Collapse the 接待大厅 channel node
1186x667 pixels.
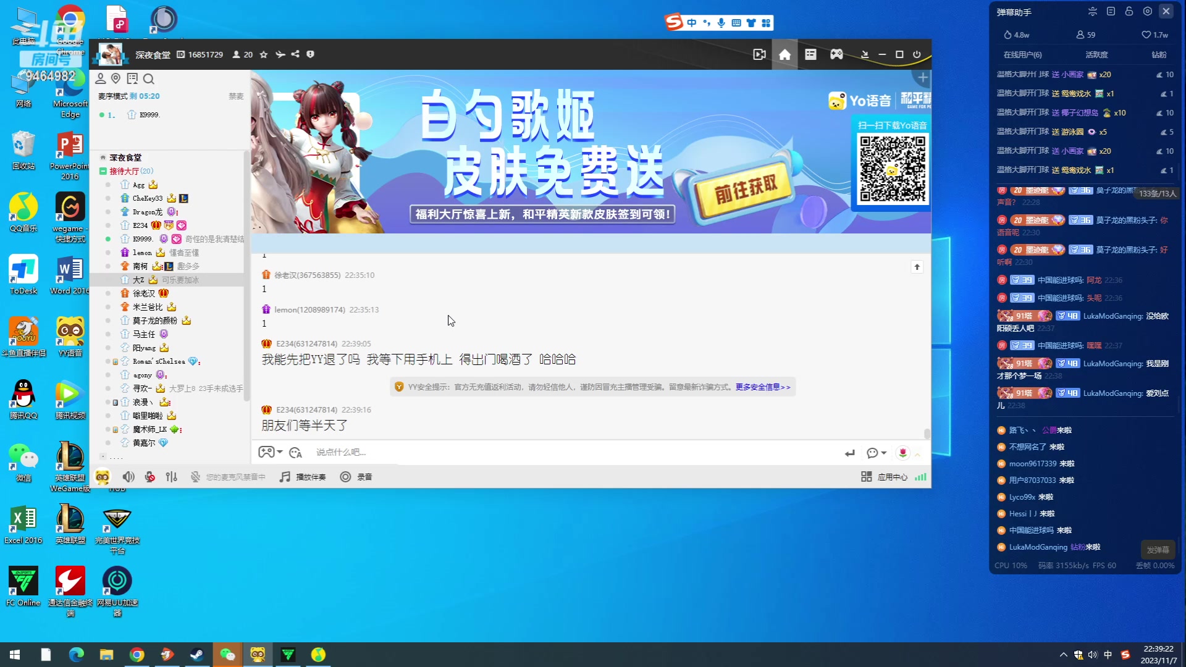103,171
